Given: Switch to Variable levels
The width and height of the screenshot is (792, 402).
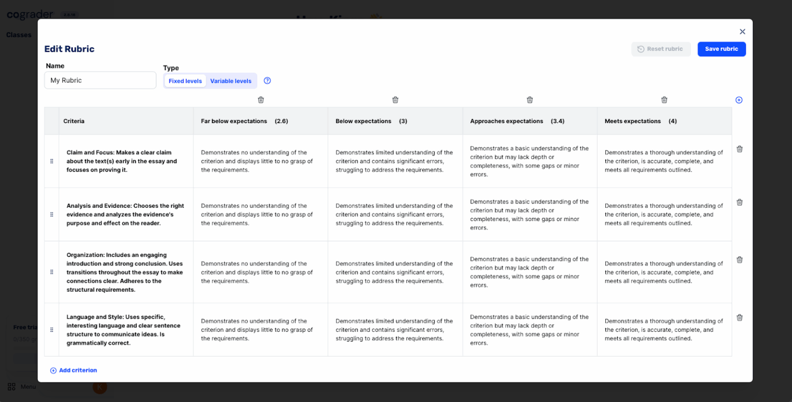Looking at the screenshot, I should (231, 80).
